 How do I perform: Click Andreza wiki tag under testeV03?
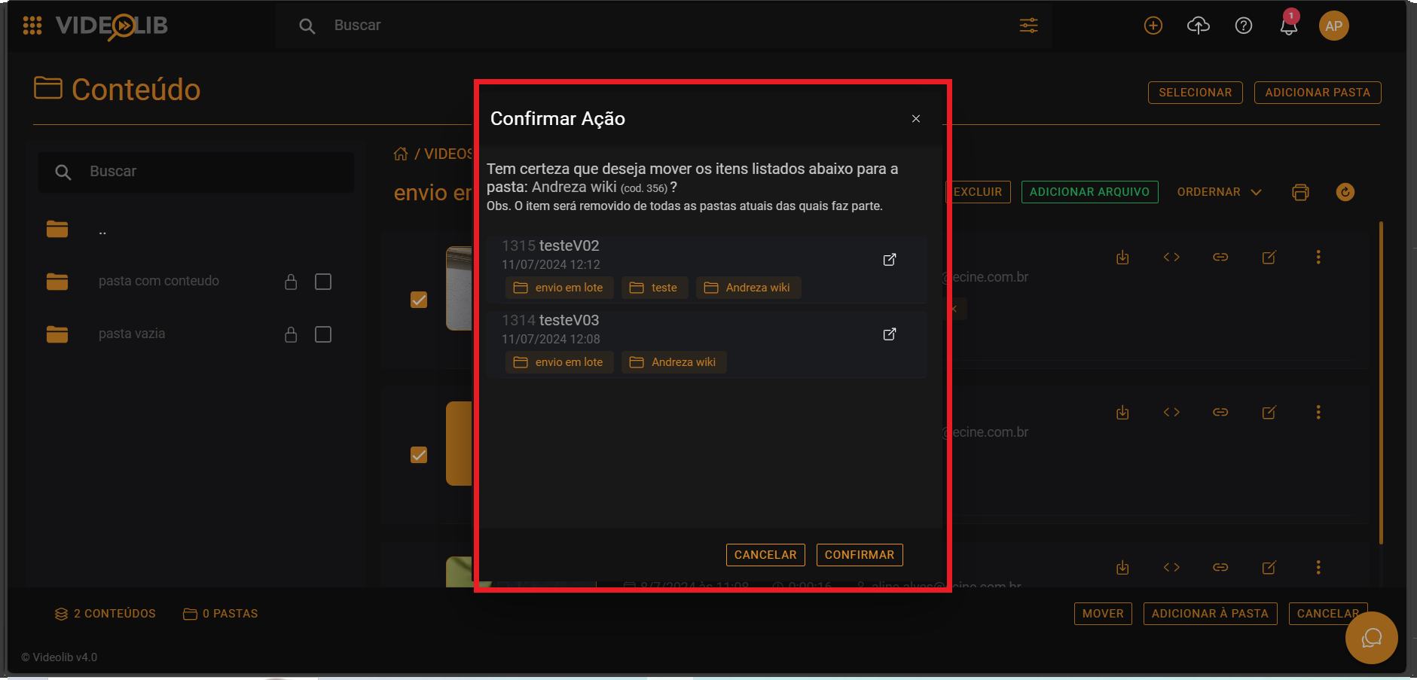[673, 362]
